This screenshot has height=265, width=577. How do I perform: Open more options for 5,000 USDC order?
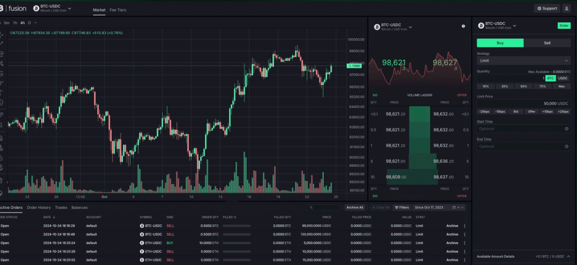[464, 243]
